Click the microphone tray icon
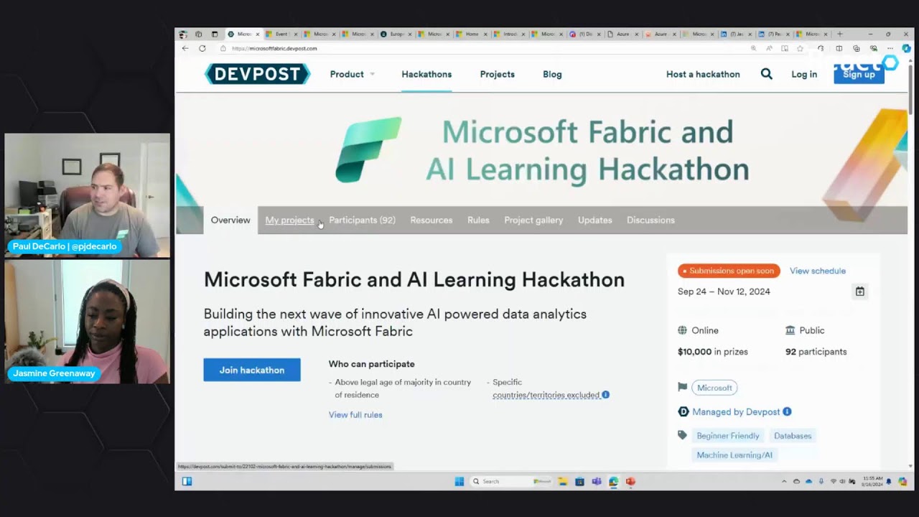919x517 pixels. click(821, 481)
